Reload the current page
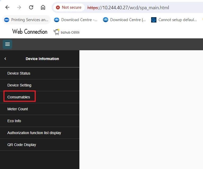This screenshot has height=169, width=203. pyautogui.click(x=31, y=7)
